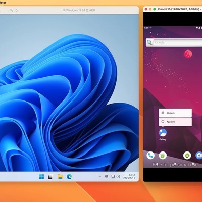Viewport: 202px width, 202px height.
Task: Select App info from the Android popup menu
Action: click(175, 122)
